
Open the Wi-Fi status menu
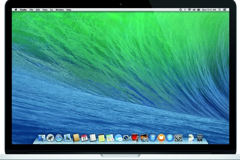tap(189, 10)
